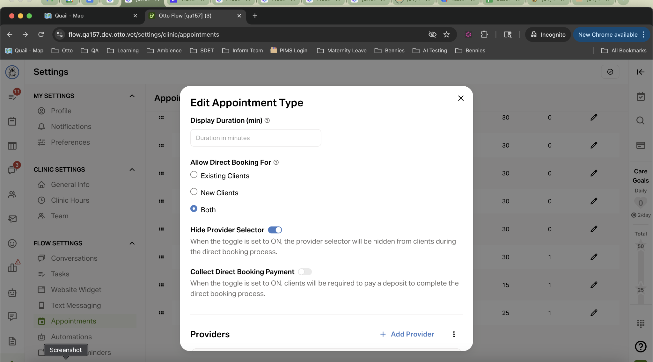Click the help icon beside Display Duration

pyautogui.click(x=267, y=120)
